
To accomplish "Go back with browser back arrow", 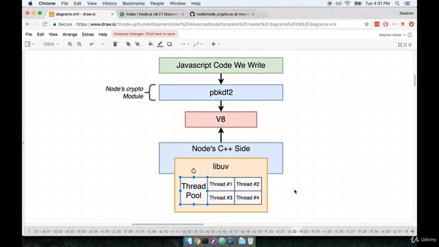I will pyautogui.click(x=27, y=25).
